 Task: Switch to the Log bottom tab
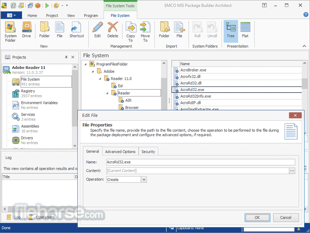tap(14, 217)
